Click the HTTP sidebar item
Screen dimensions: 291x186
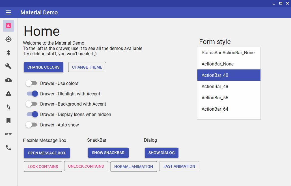(8, 134)
